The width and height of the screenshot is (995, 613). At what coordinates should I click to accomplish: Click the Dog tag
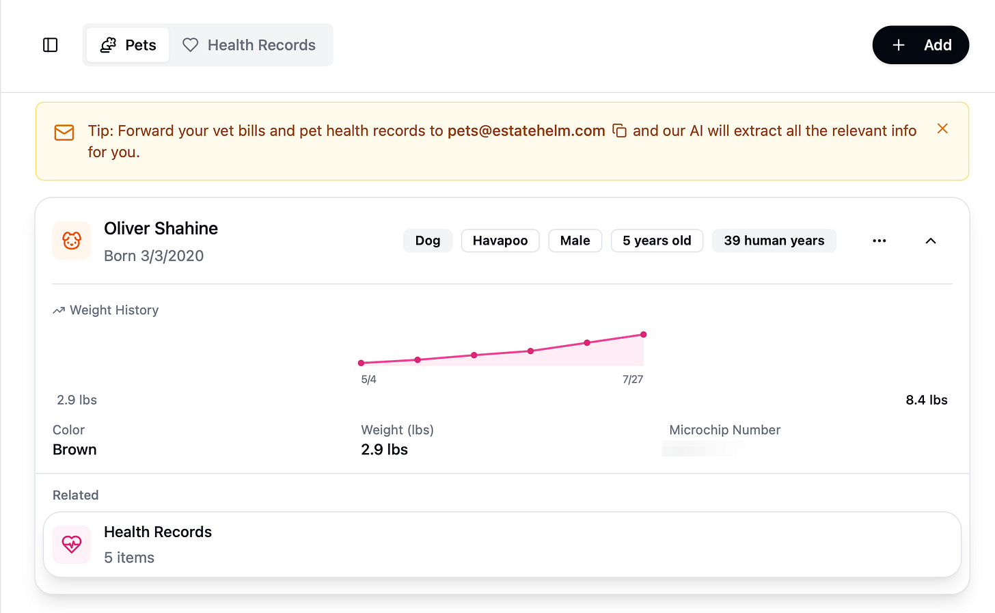(428, 241)
